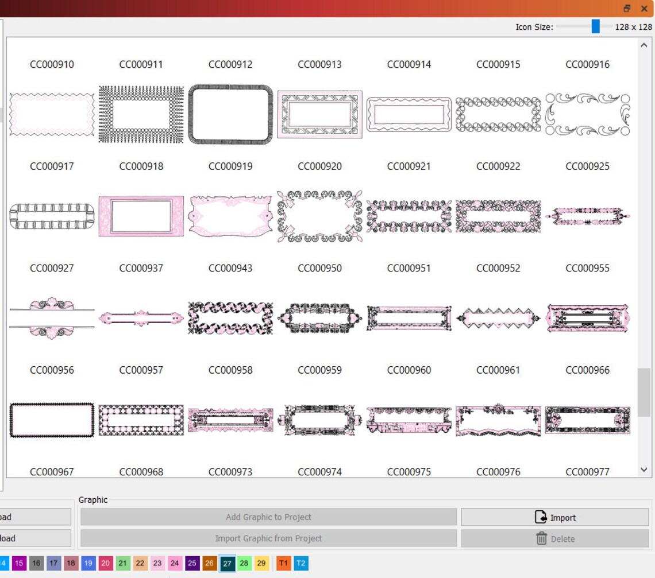This screenshot has height=578, width=655.
Task: Select the CC000921 wavy inner frame
Action: point(409,114)
